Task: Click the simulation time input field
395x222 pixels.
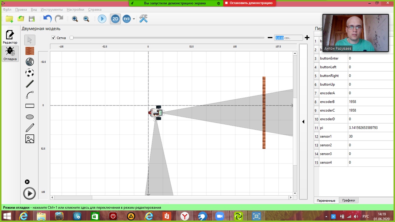Action: [288, 38]
